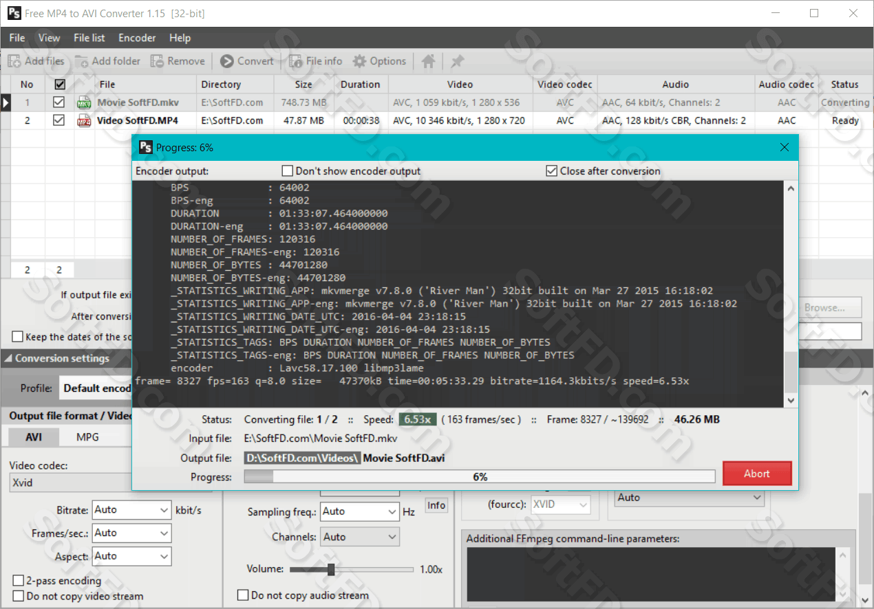Enable "Don't show encoder output"
This screenshot has width=874, height=609.
(288, 171)
